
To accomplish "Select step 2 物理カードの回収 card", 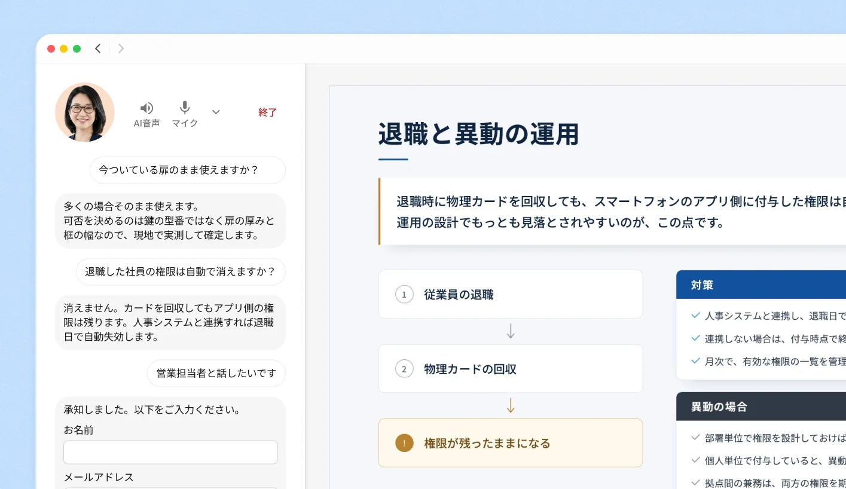I will point(511,369).
